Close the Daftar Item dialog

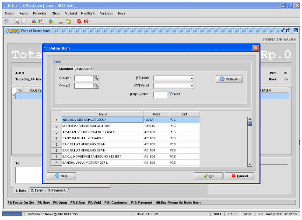[256, 48]
